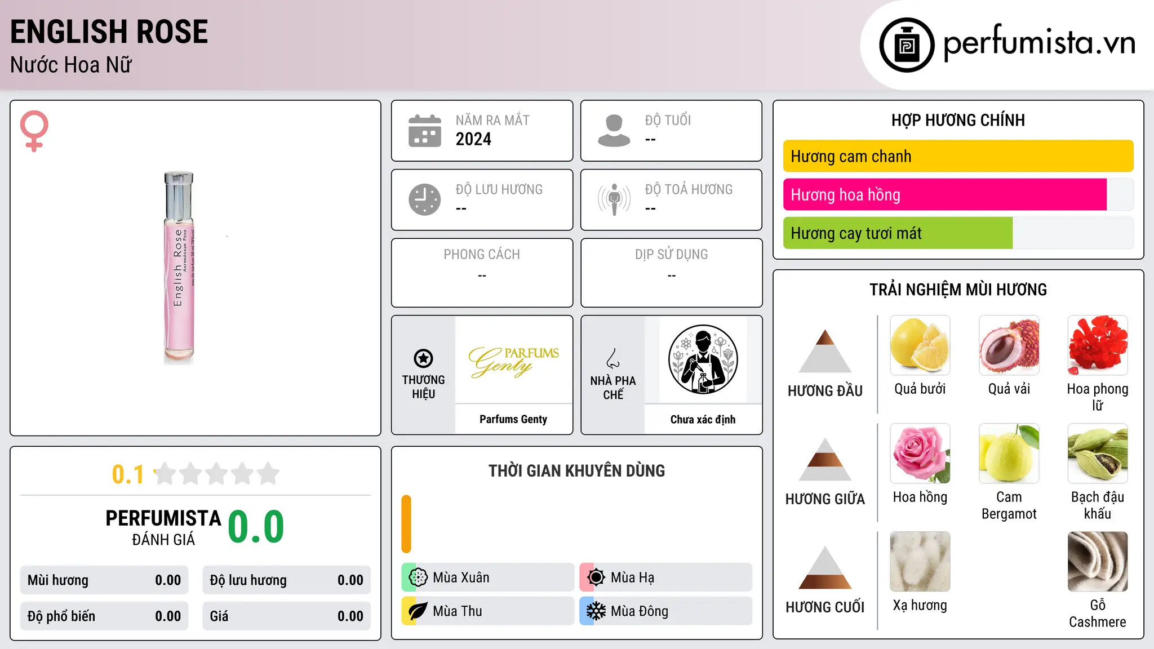This screenshot has height=649, width=1154.
Task: Open the Cam Bergamot note image
Action: pyautogui.click(x=1009, y=454)
